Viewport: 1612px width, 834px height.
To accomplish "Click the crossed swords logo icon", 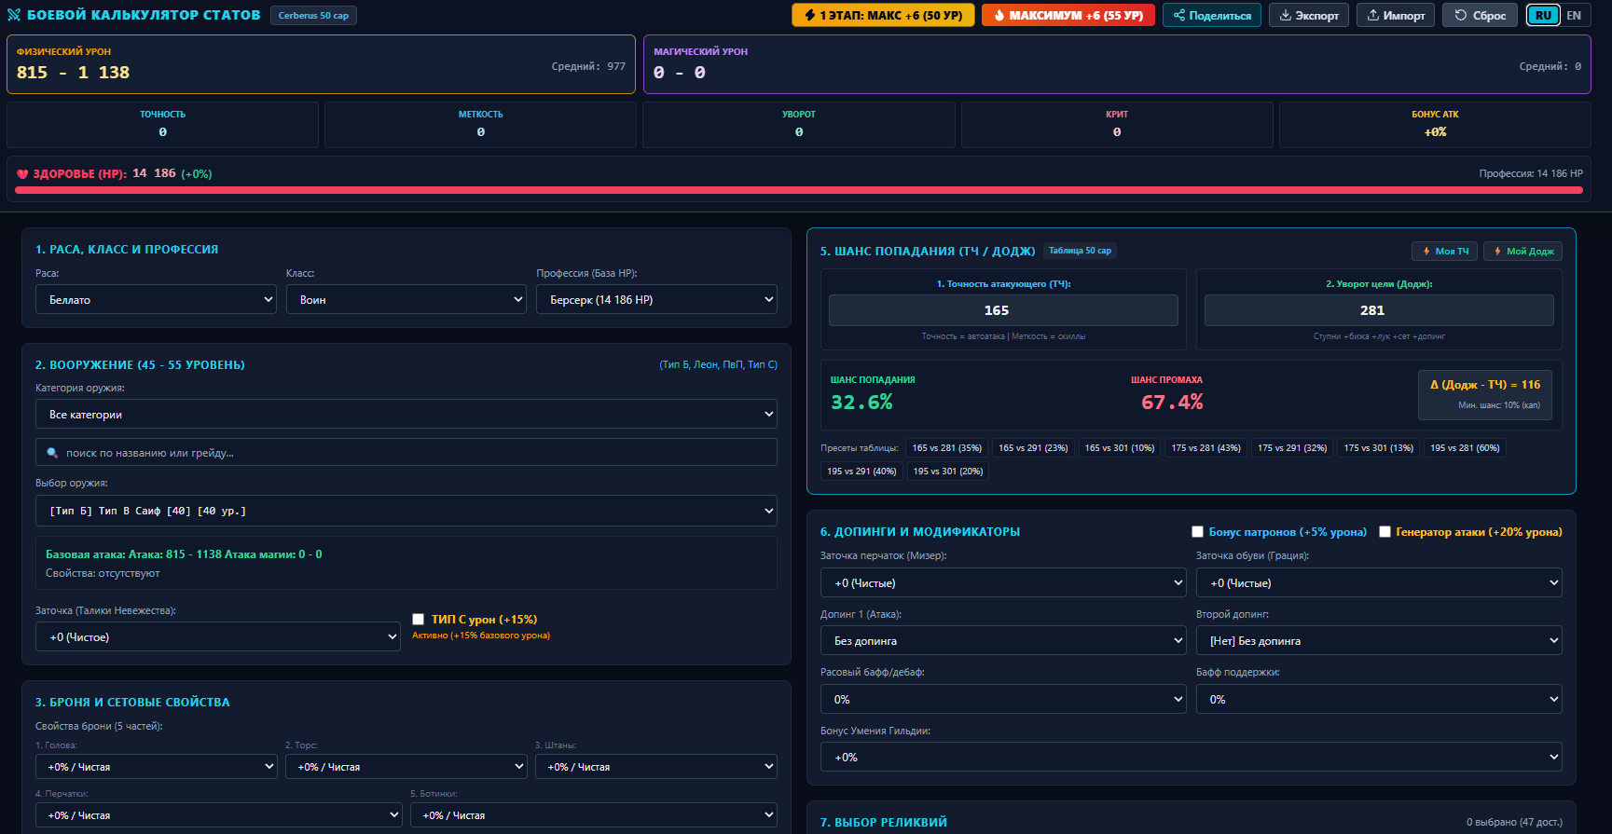I will [x=14, y=15].
